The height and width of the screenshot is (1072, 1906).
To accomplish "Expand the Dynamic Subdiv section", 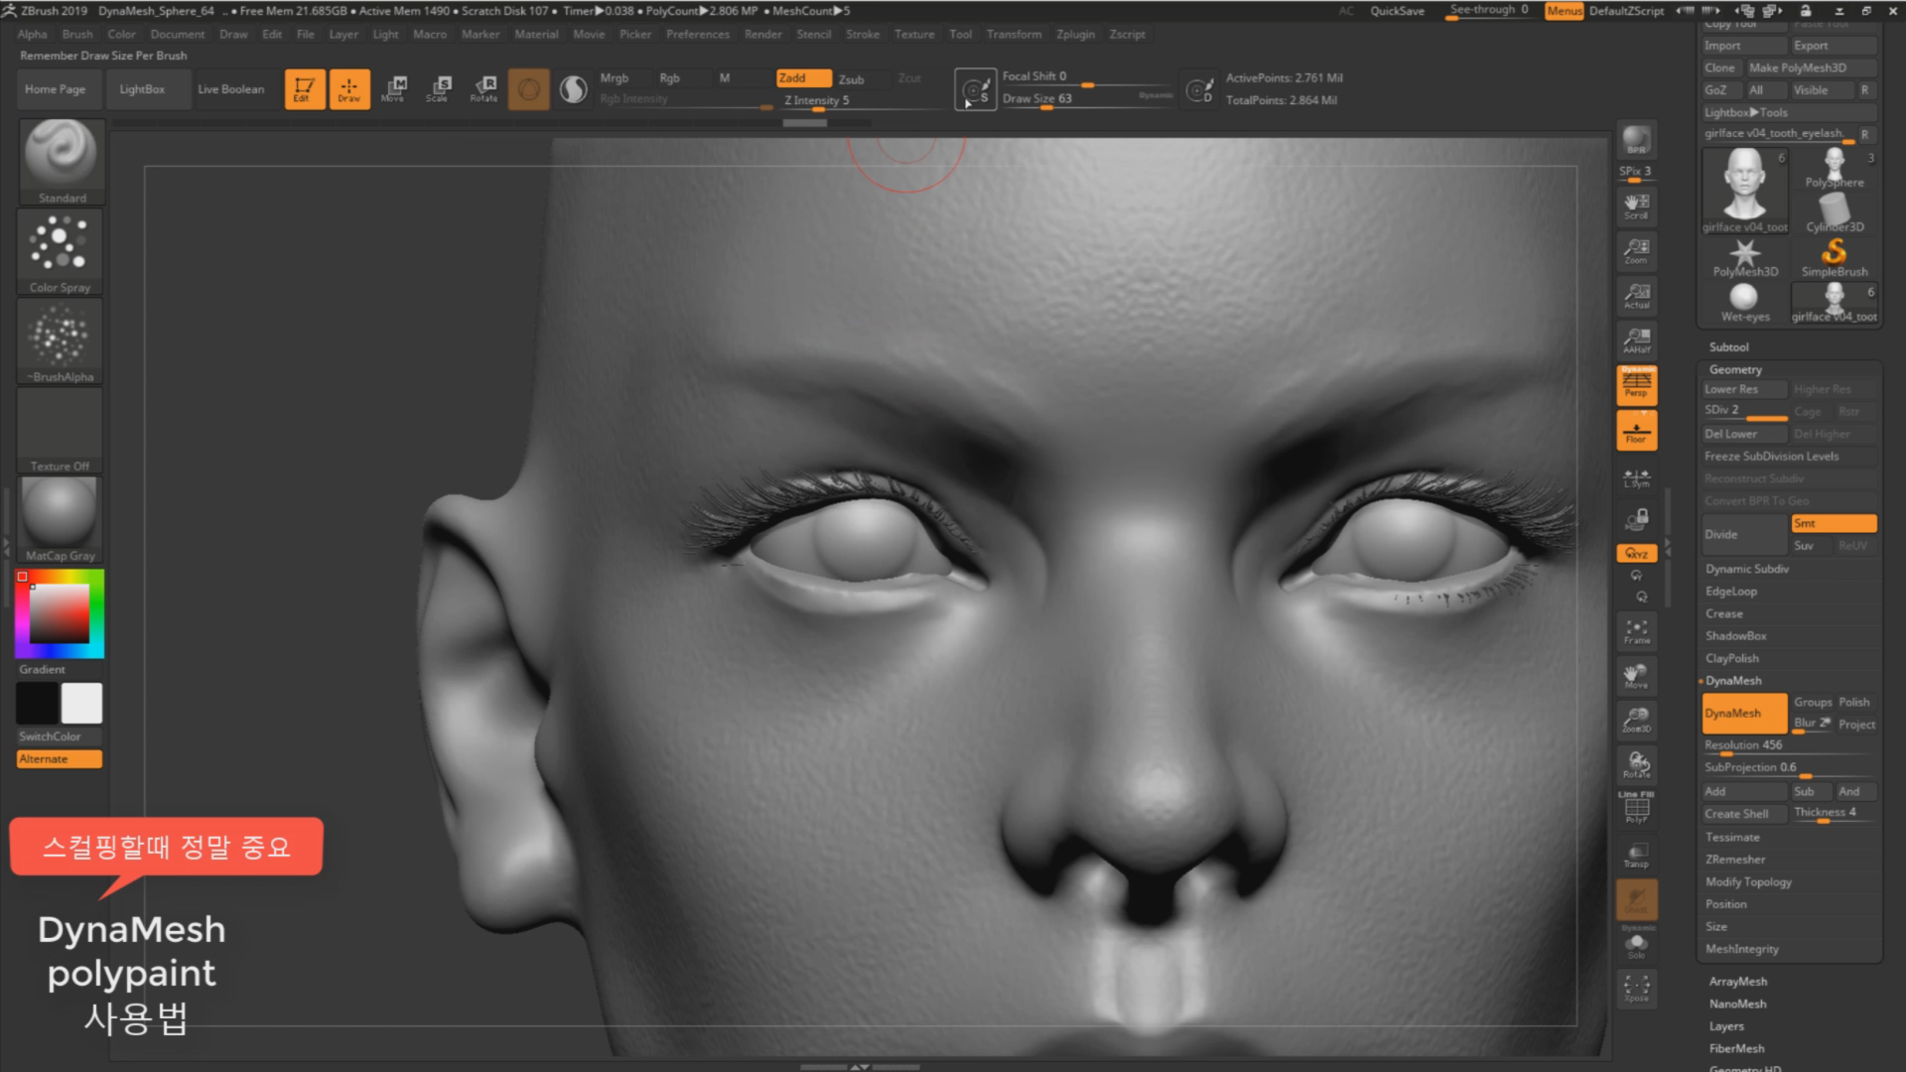I will point(1747,569).
